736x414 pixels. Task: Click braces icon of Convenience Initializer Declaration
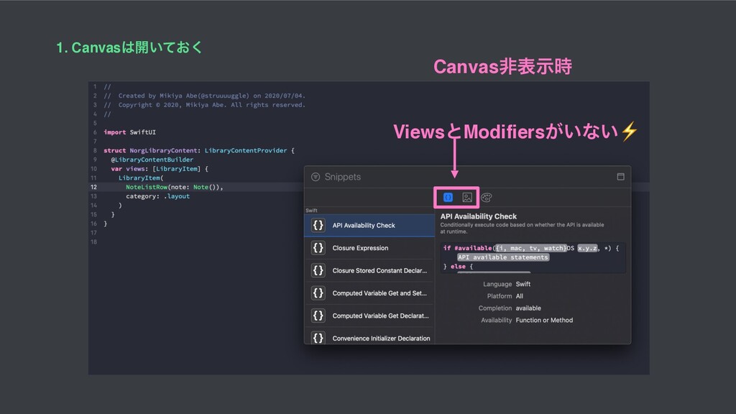(318, 338)
